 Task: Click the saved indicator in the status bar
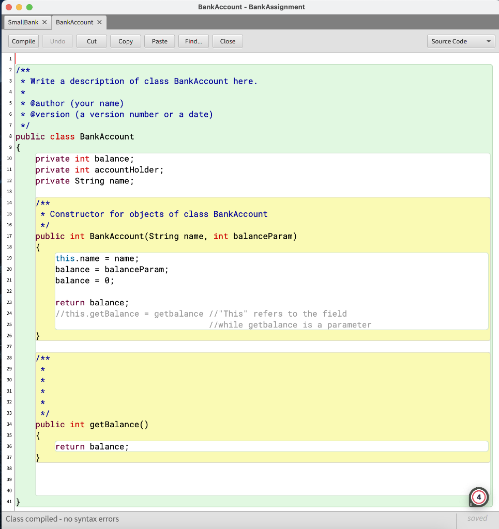point(477,518)
